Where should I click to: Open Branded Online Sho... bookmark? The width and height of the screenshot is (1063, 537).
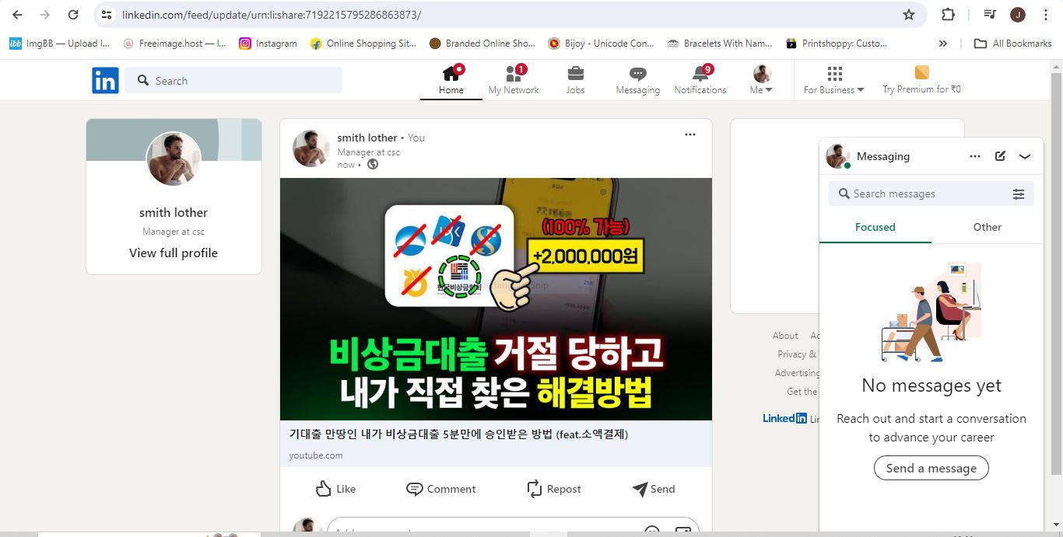pyautogui.click(x=482, y=44)
